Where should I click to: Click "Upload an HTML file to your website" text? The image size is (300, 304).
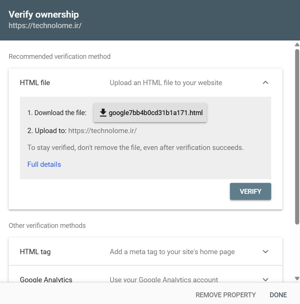(x=166, y=83)
